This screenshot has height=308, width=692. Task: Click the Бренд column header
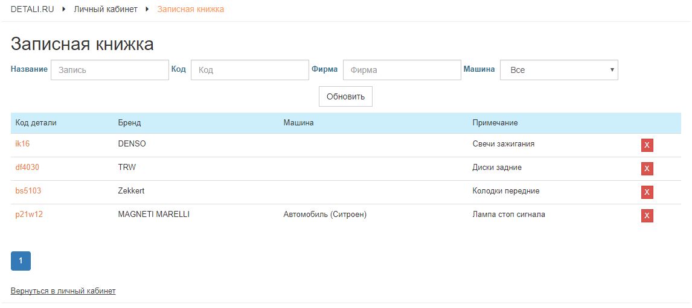[x=129, y=123]
